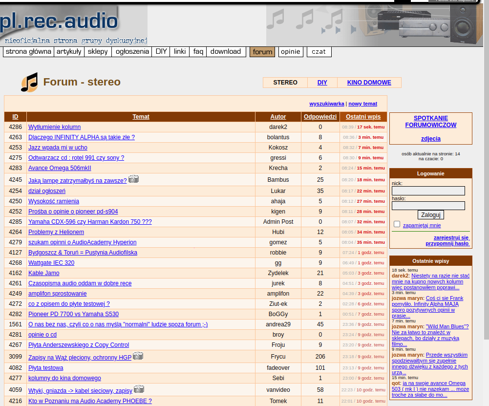The image size is (489, 406).
Task: Open 'Bydgoszcz & Toruń = Pustynia Audiofilska'
Action: click(x=83, y=253)
